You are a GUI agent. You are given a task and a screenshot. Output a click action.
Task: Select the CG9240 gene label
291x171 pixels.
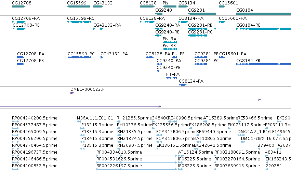[163, 10]
